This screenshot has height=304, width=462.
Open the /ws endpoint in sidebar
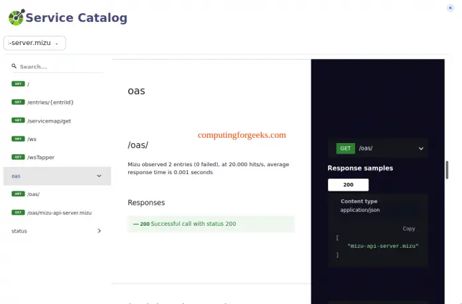(31, 139)
